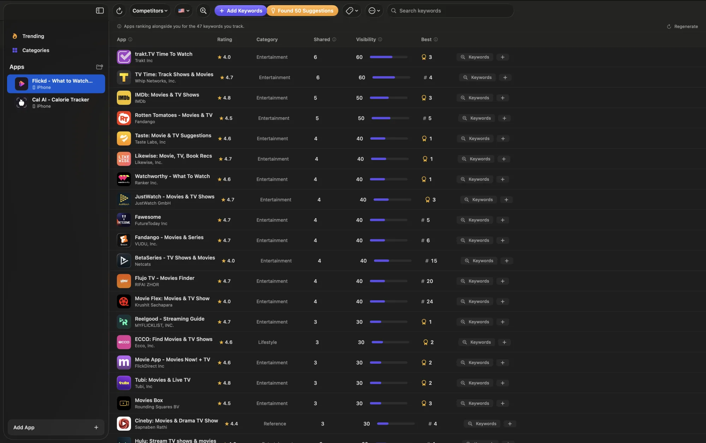Click the '# 24' best rank for Movie Flex

click(x=427, y=301)
